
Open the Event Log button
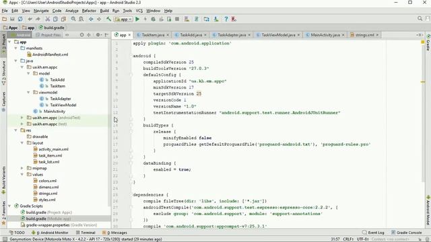(372, 233)
